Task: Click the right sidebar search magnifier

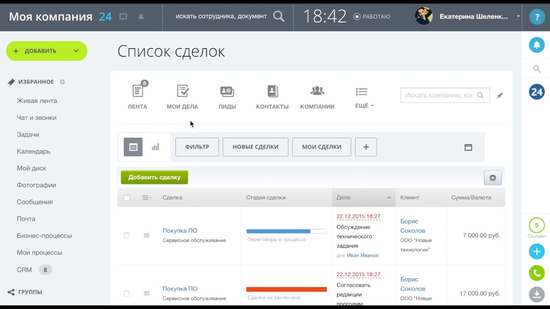Action: (x=537, y=69)
